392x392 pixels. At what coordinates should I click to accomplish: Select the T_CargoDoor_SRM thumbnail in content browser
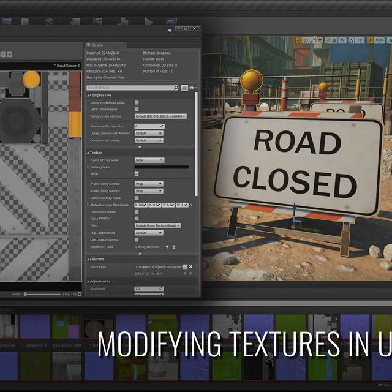(67, 326)
